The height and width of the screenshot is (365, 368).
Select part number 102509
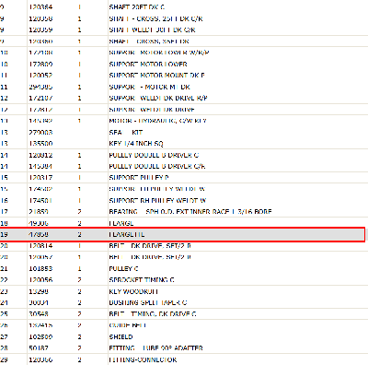40,337
